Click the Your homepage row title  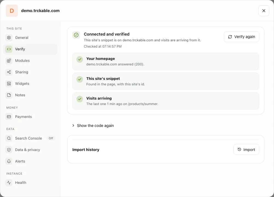click(x=101, y=59)
